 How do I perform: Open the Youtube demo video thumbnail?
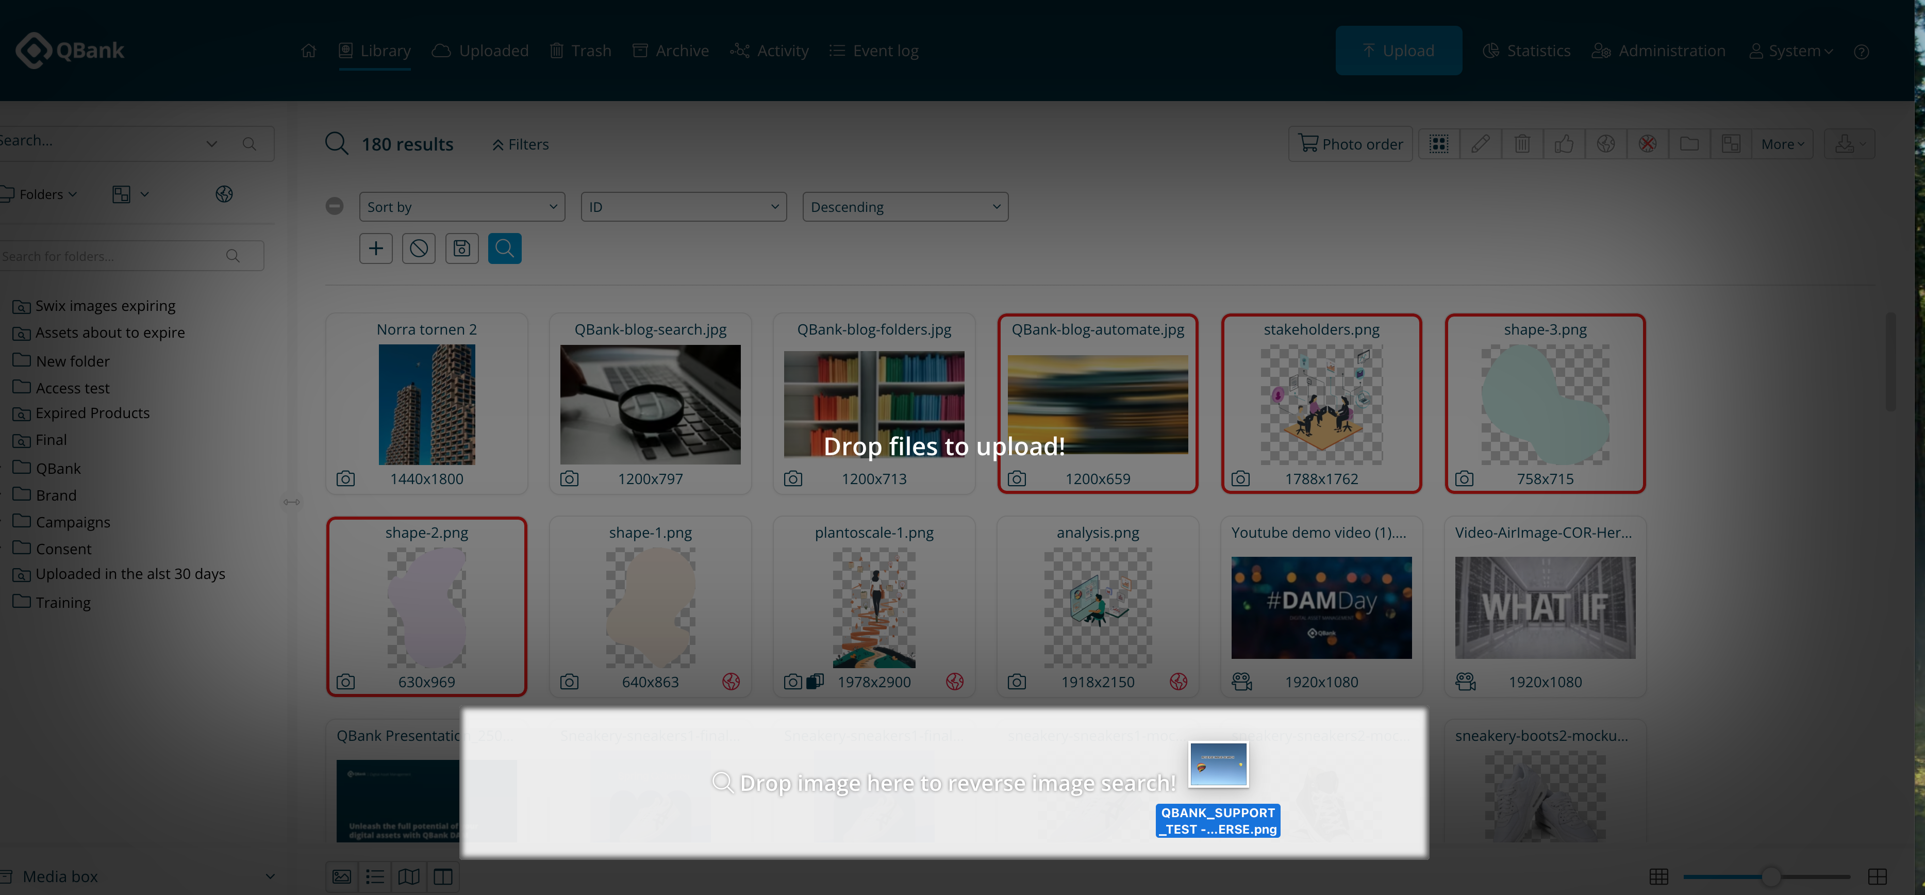tap(1321, 607)
